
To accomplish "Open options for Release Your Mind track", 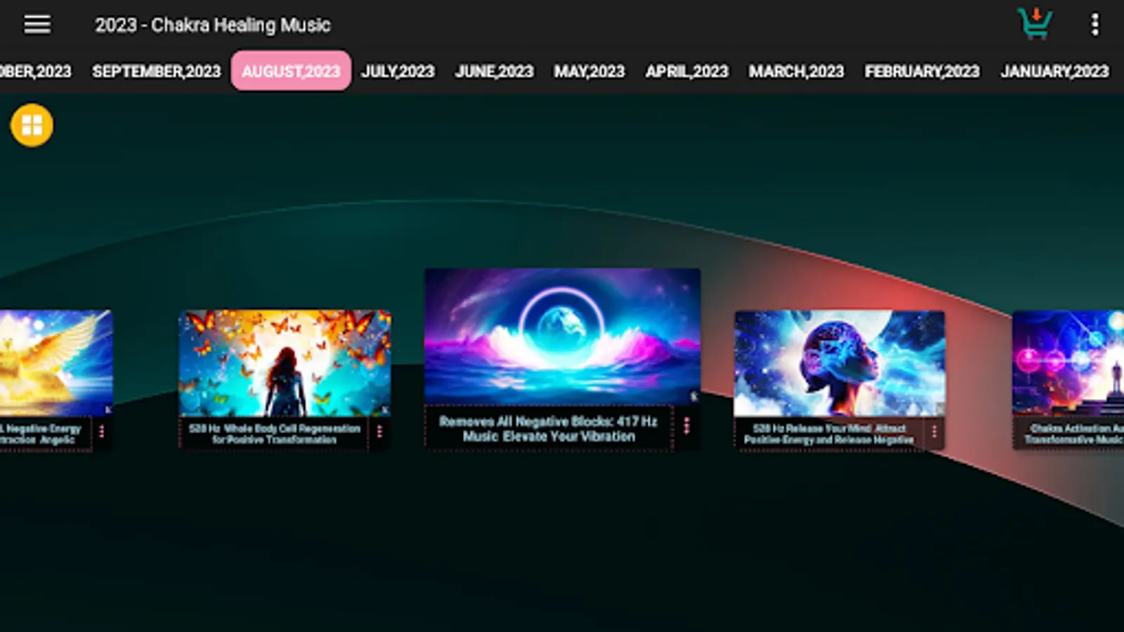I will 934,431.
